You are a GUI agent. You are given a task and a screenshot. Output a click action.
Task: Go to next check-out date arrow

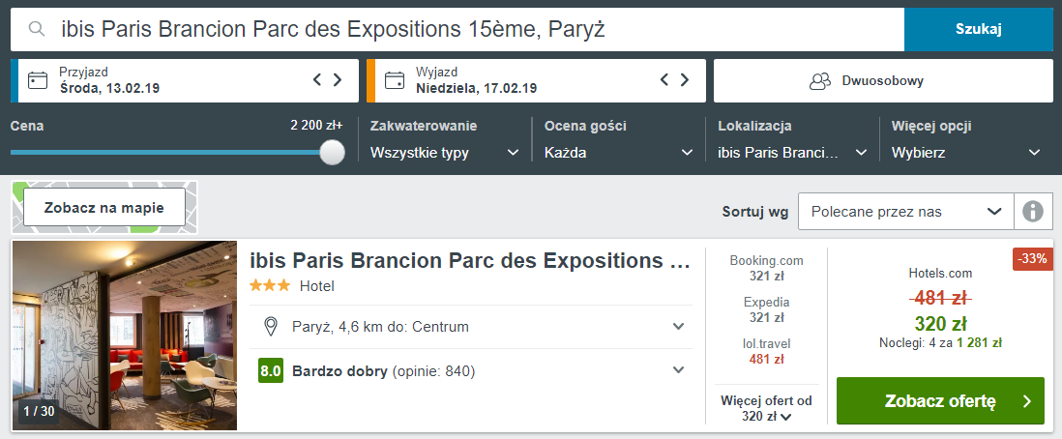click(x=685, y=80)
